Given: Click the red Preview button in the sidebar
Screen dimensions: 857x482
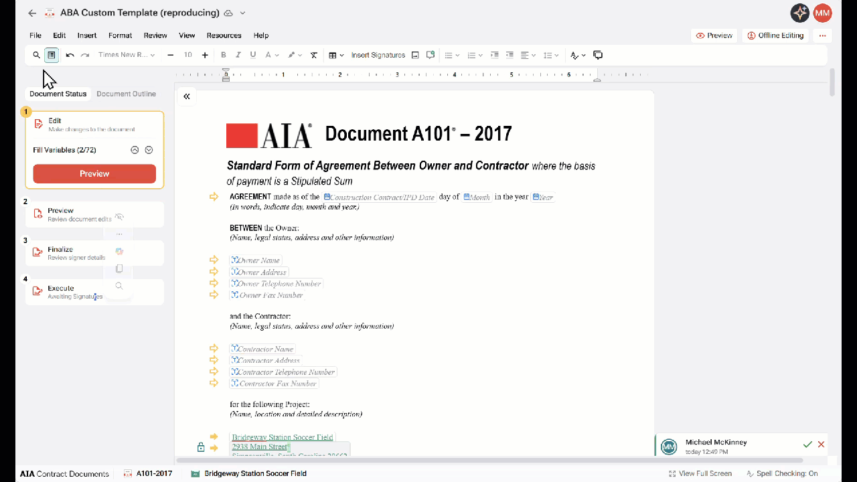Looking at the screenshot, I should (x=94, y=173).
